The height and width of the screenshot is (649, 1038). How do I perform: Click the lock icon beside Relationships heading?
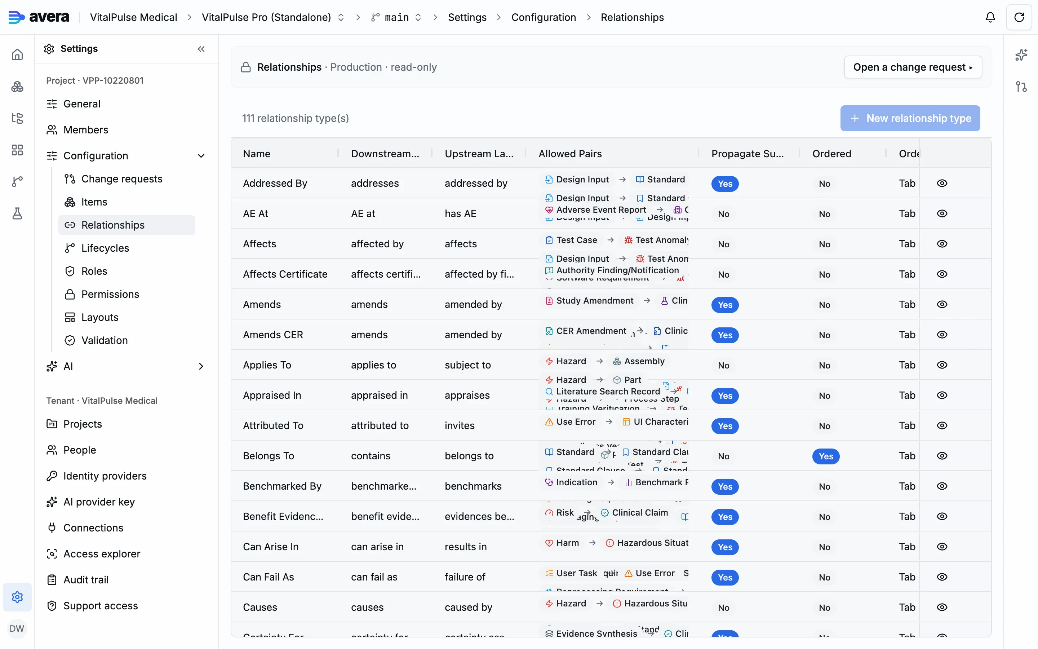coord(246,67)
